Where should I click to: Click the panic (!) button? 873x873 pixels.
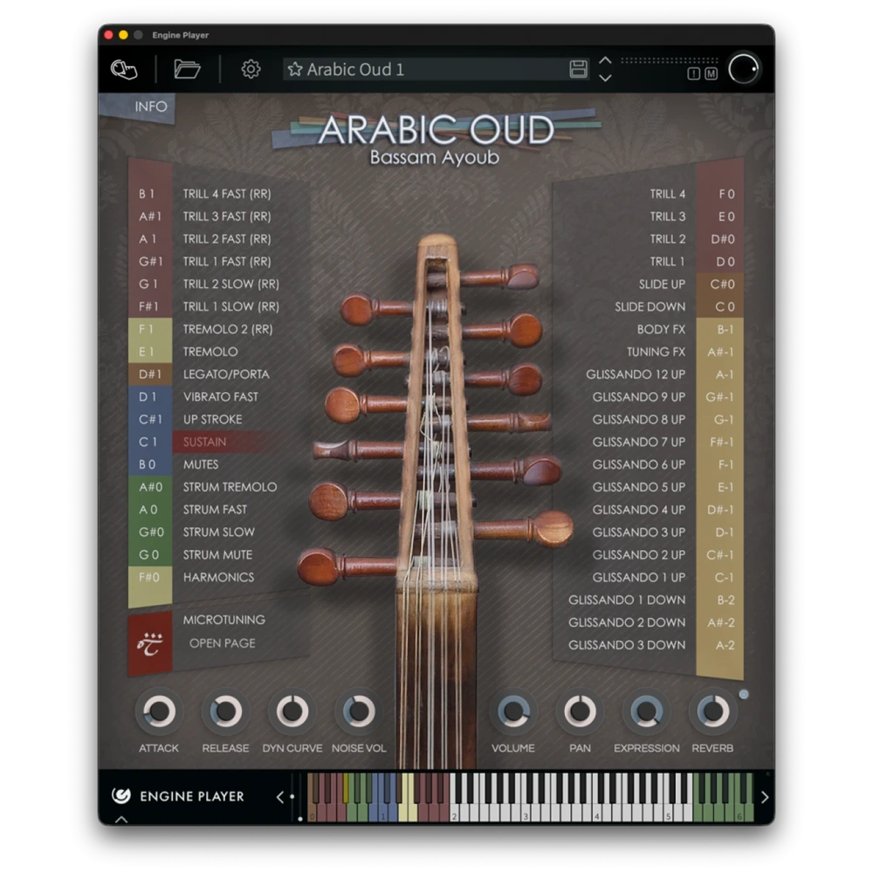pos(693,73)
